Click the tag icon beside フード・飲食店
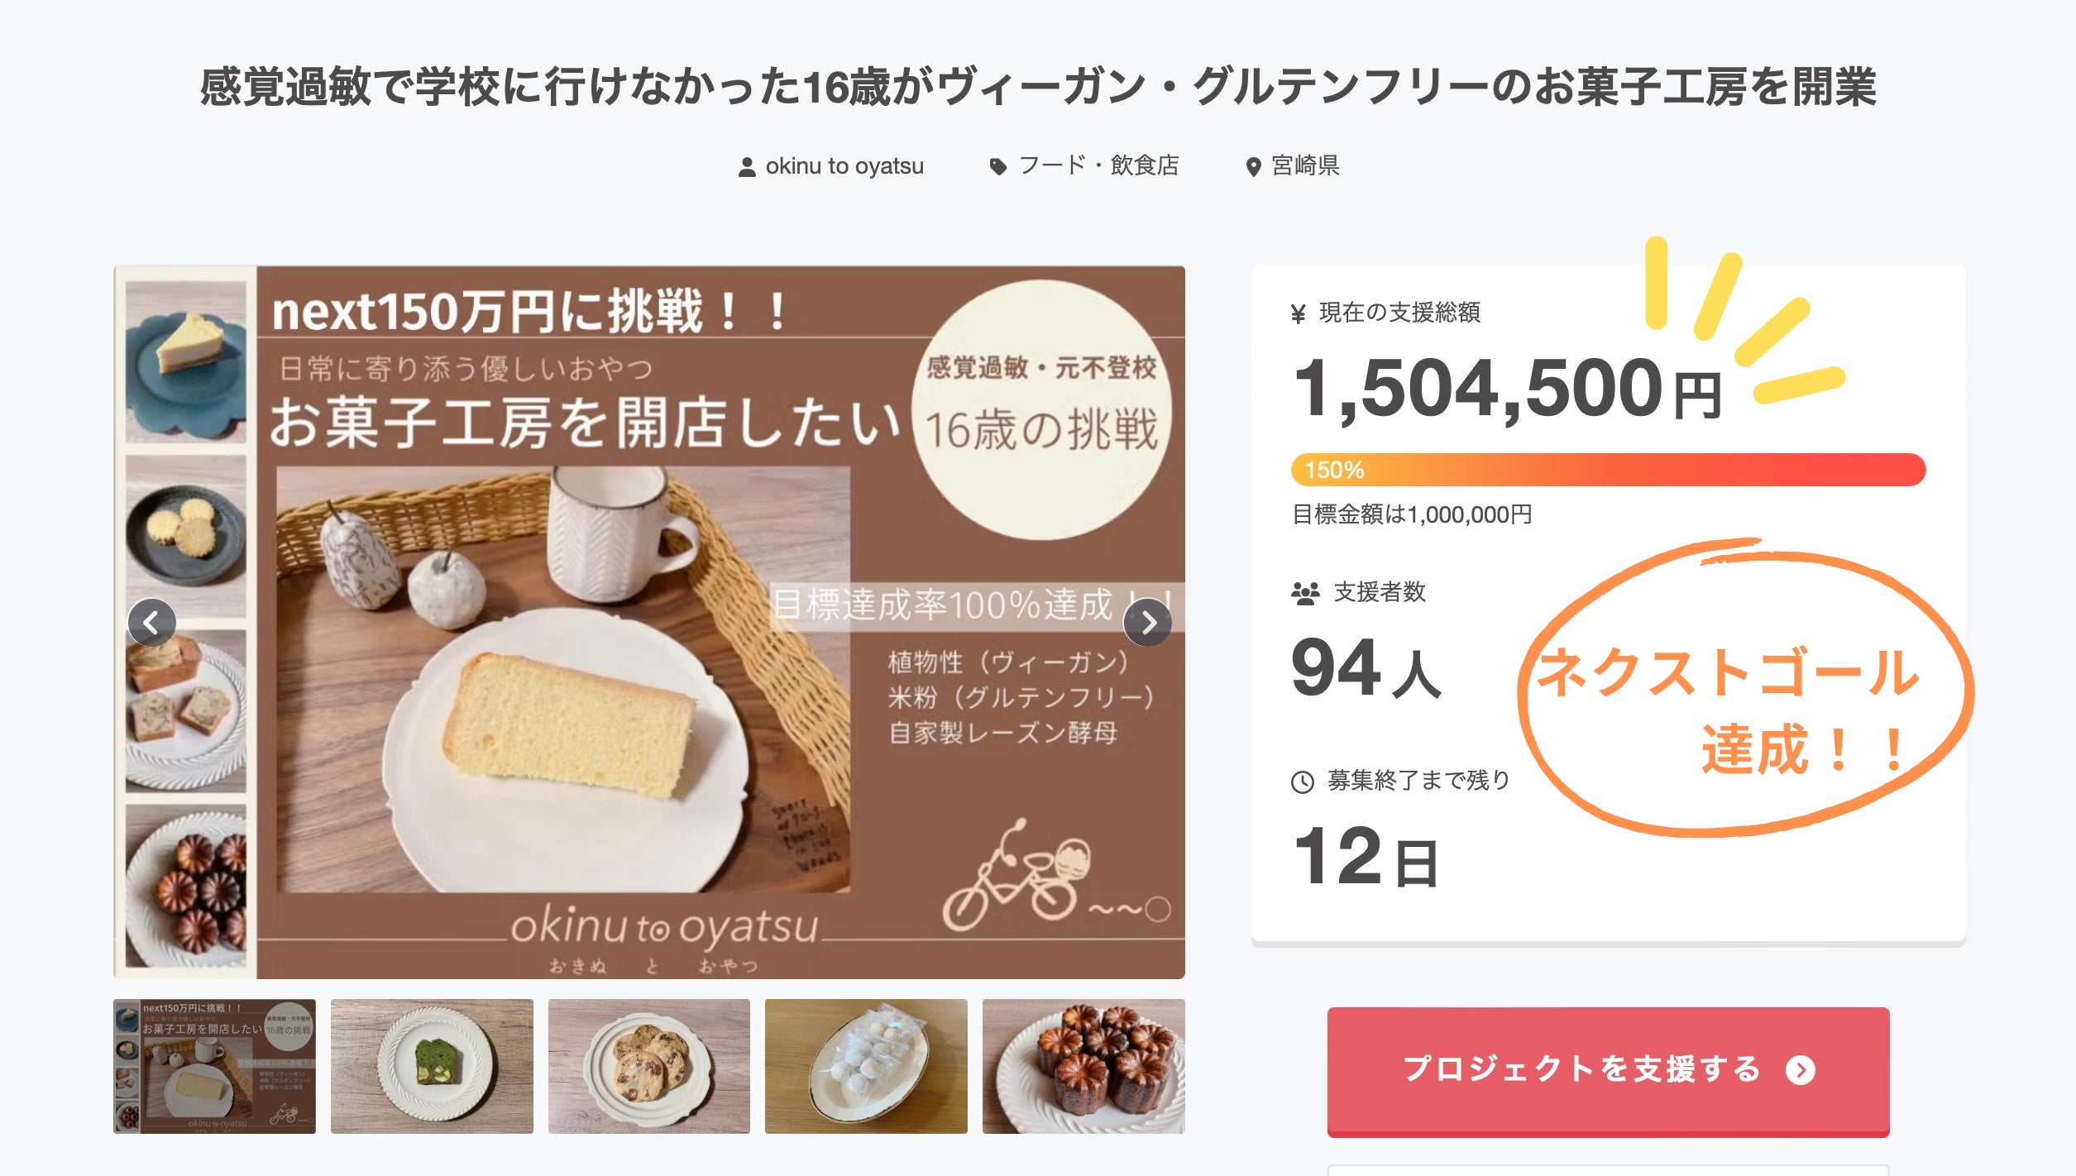 (998, 167)
